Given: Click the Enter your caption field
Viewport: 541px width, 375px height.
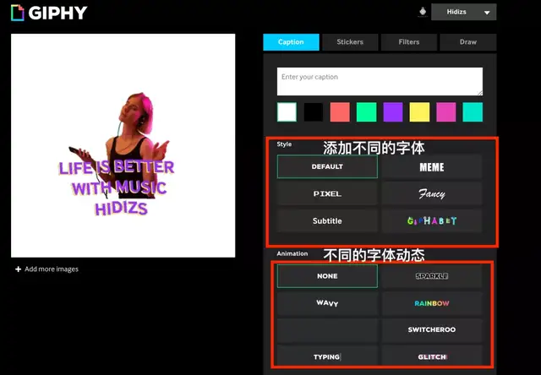Looking at the screenshot, I should [380, 81].
